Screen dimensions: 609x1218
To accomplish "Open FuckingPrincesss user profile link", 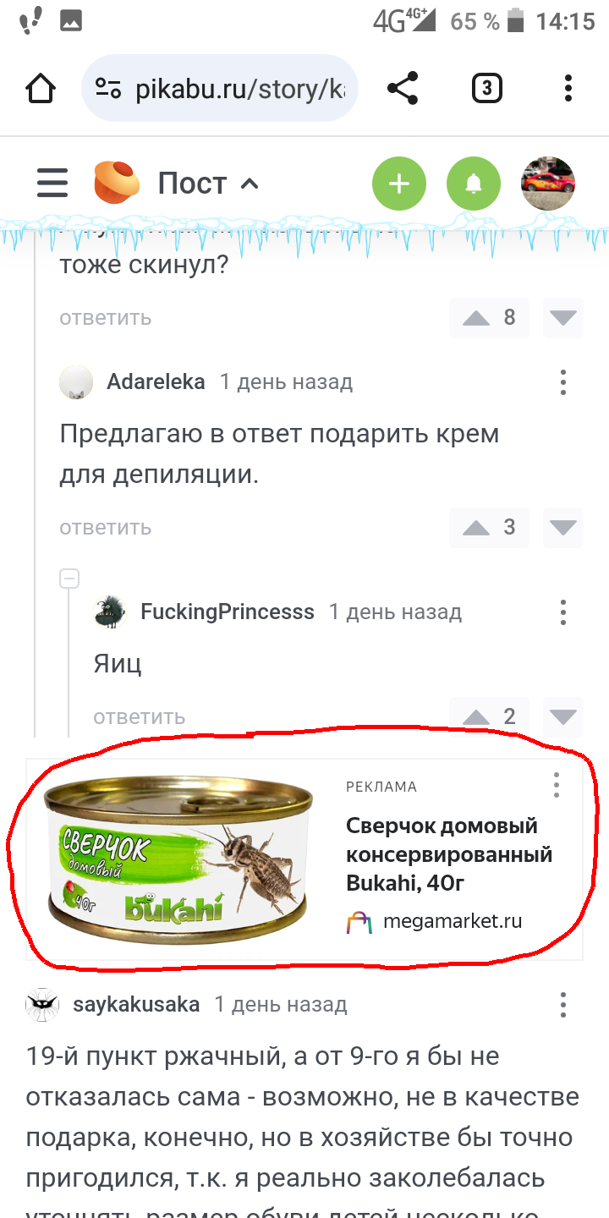I will pyautogui.click(x=228, y=612).
